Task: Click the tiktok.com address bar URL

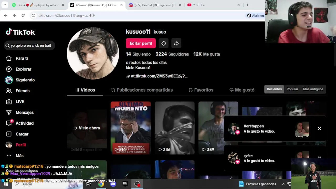Action: tap(66, 15)
